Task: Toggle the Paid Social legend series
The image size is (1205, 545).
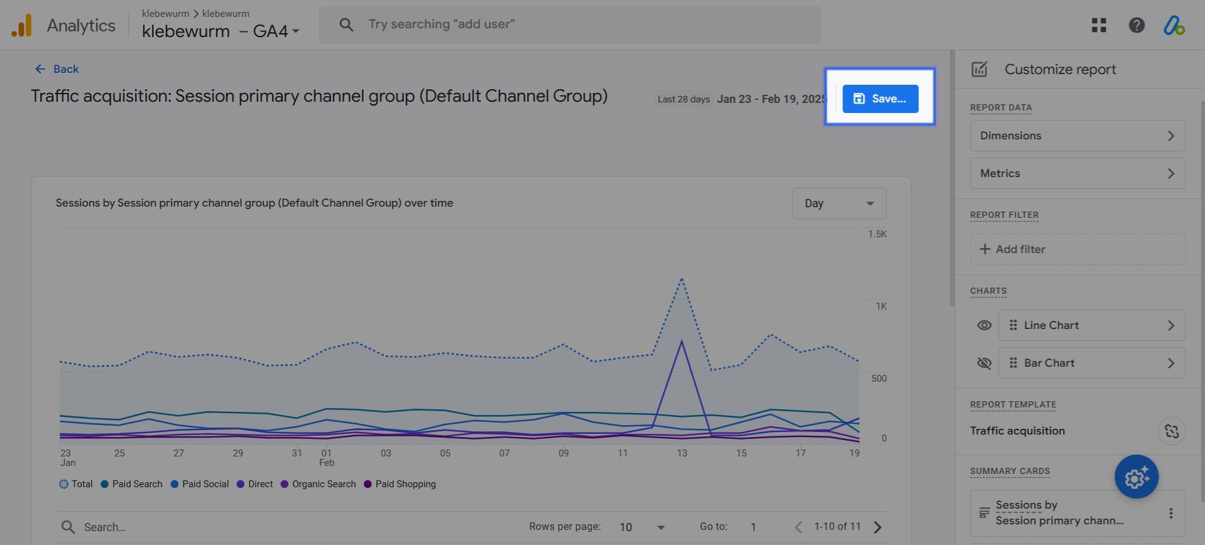Action: (200, 484)
